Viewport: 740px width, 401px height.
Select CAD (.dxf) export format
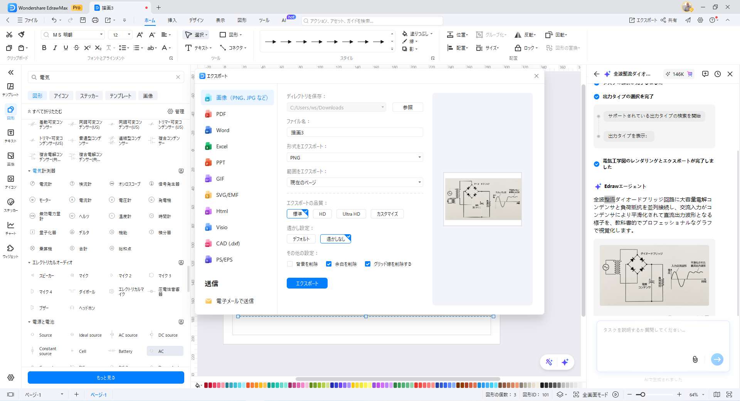227,243
